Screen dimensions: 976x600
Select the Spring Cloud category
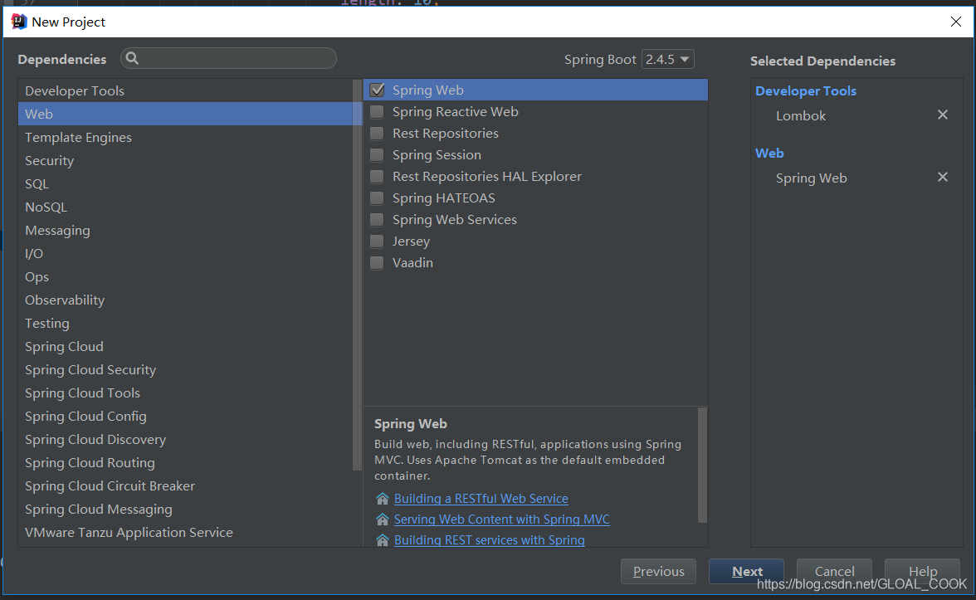[186, 347]
